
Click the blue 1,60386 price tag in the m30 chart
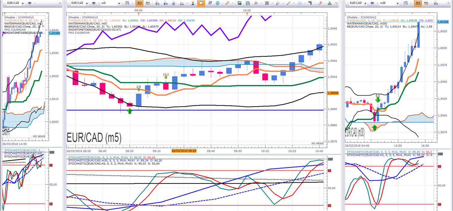click(x=443, y=22)
